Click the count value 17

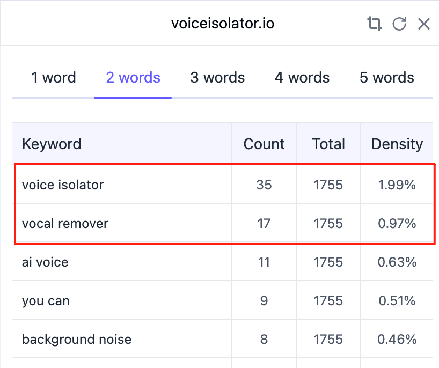[x=264, y=224]
